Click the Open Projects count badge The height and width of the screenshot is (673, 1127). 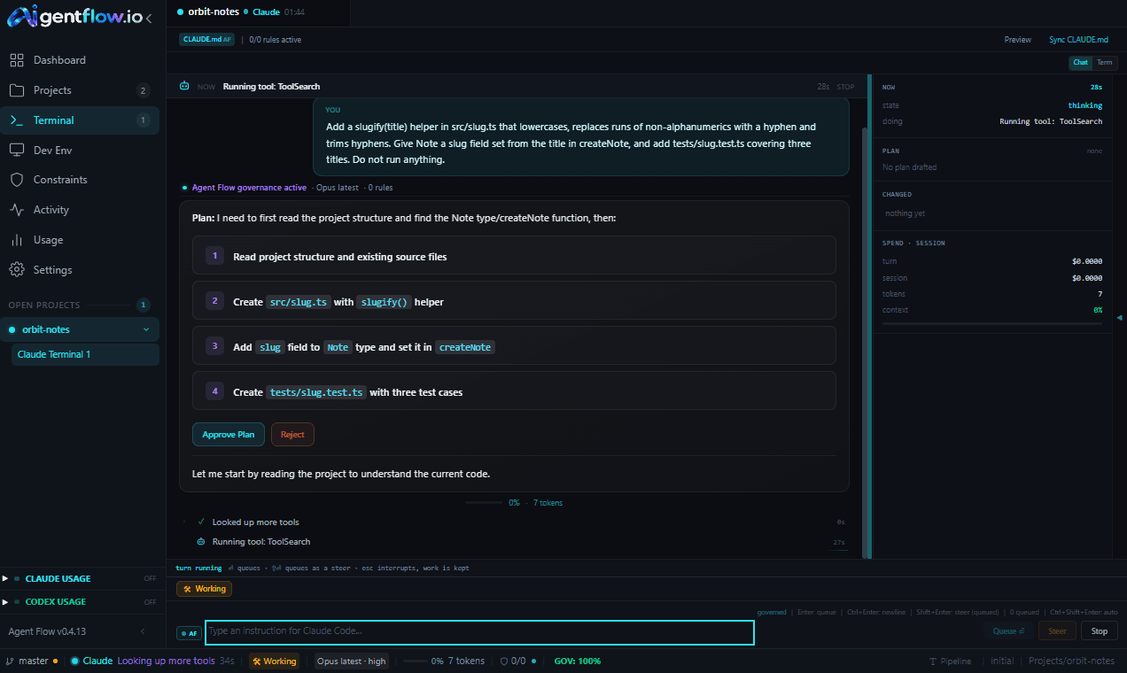click(144, 306)
